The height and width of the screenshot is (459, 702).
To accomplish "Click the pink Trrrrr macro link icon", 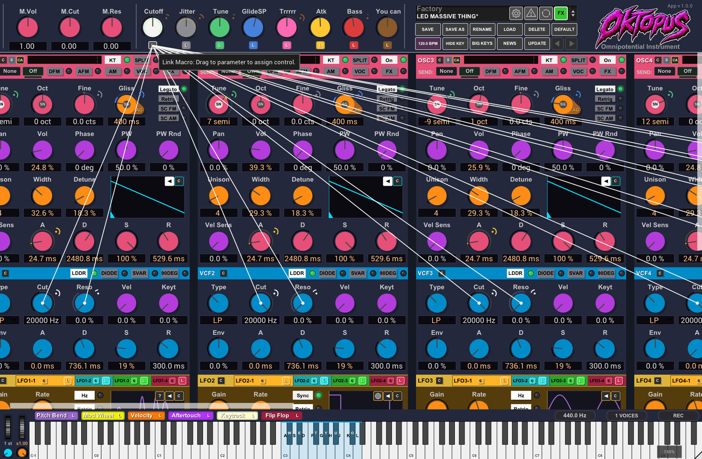I will point(287,45).
